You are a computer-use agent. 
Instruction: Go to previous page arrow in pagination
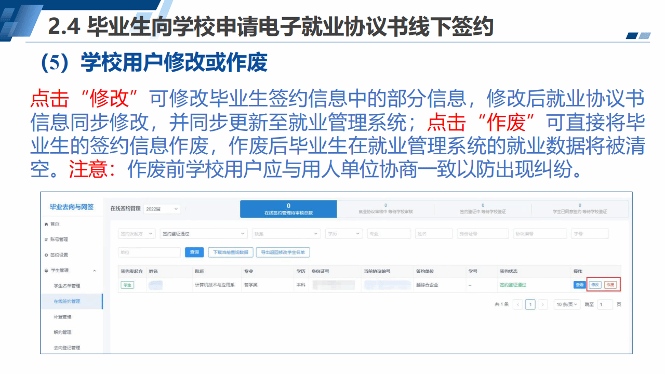(x=517, y=304)
